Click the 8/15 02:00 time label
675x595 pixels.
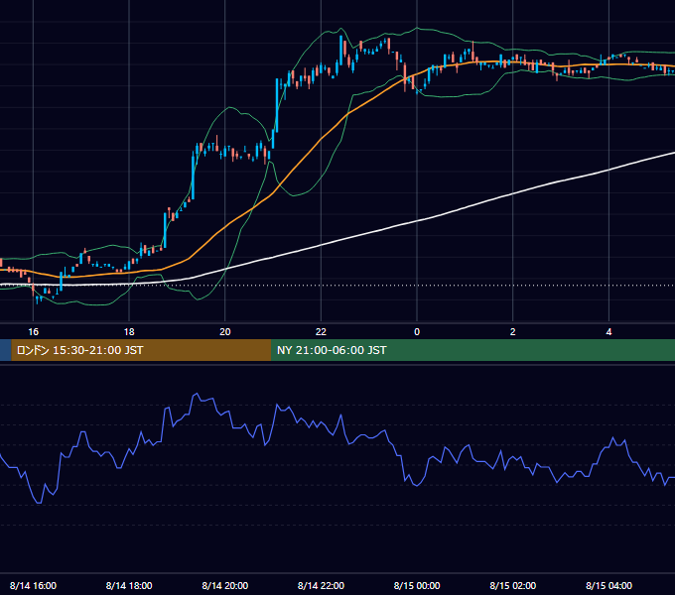pyautogui.click(x=513, y=585)
